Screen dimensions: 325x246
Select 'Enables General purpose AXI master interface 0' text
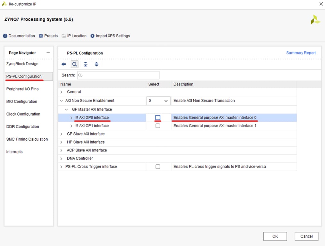[x=215, y=118]
